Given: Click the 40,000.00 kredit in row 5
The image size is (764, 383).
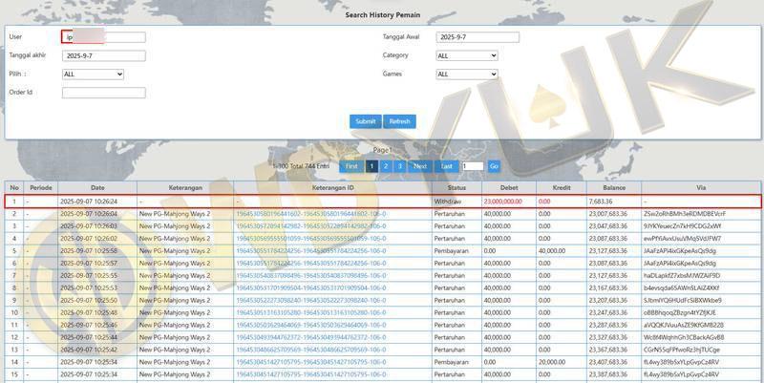Looking at the screenshot, I should pyautogui.click(x=552, y=251).
